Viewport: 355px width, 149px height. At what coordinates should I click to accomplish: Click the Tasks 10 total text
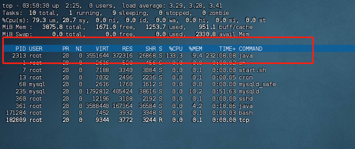pos(30,13)
